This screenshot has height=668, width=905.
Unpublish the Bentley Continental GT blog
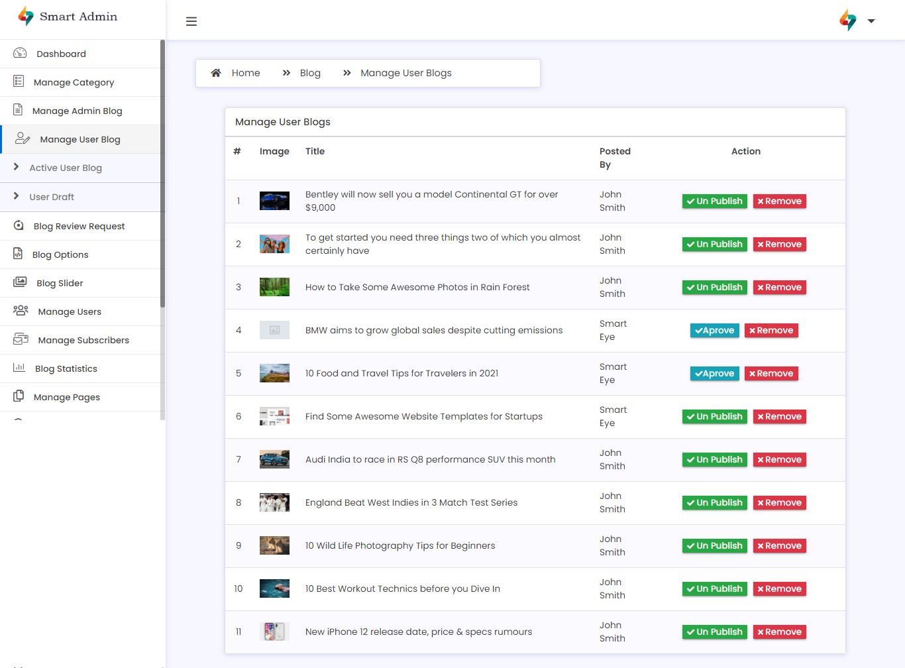pos(714,201)
